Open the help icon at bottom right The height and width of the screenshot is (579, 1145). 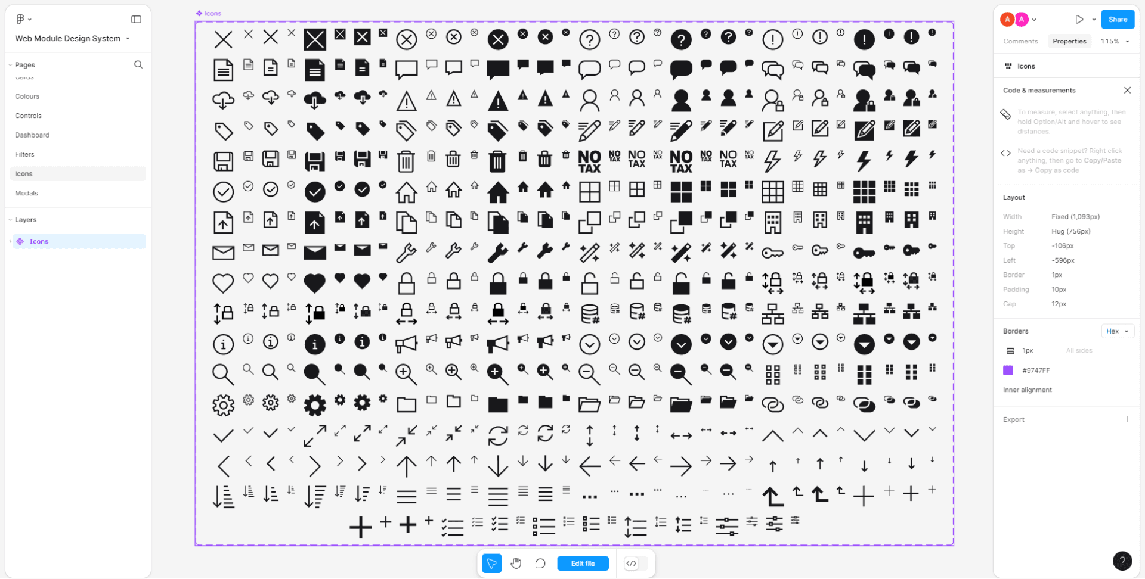click(1123, 561)
